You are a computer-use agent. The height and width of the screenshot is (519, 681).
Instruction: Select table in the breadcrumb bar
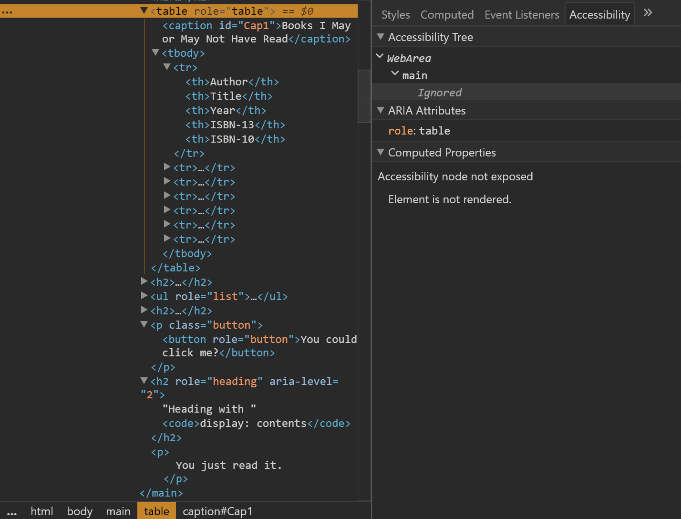point(156,511)
